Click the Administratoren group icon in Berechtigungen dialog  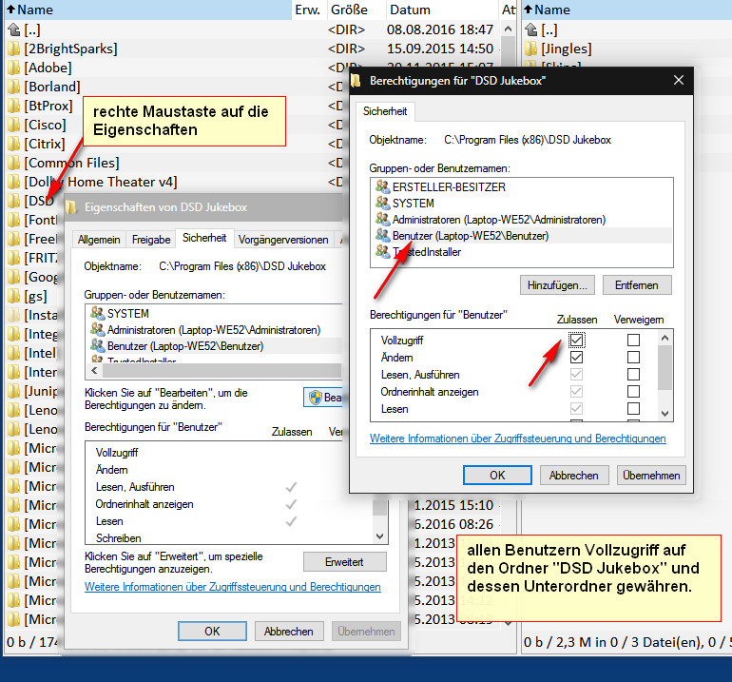click(x=382, y=219)
